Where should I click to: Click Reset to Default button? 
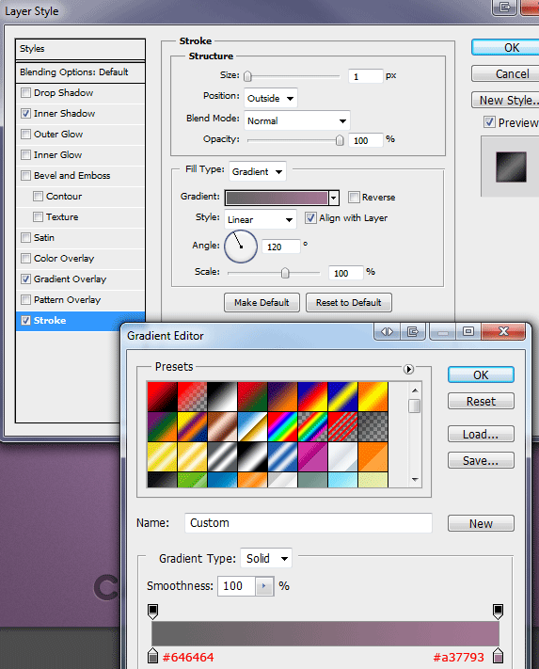click(349, 302)
